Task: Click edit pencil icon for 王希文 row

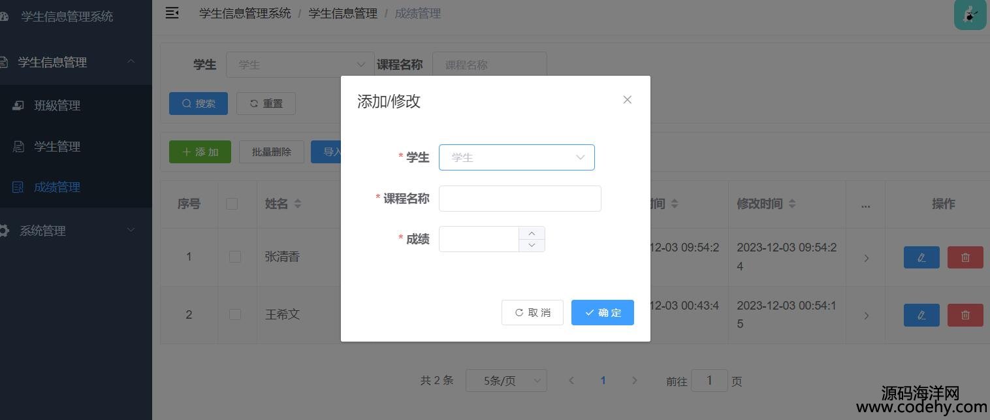Action: tap(921, 315)
